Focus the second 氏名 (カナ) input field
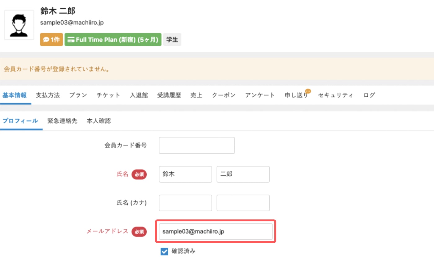Viewport: 434px width, 265px height. (x=243, y=203)
